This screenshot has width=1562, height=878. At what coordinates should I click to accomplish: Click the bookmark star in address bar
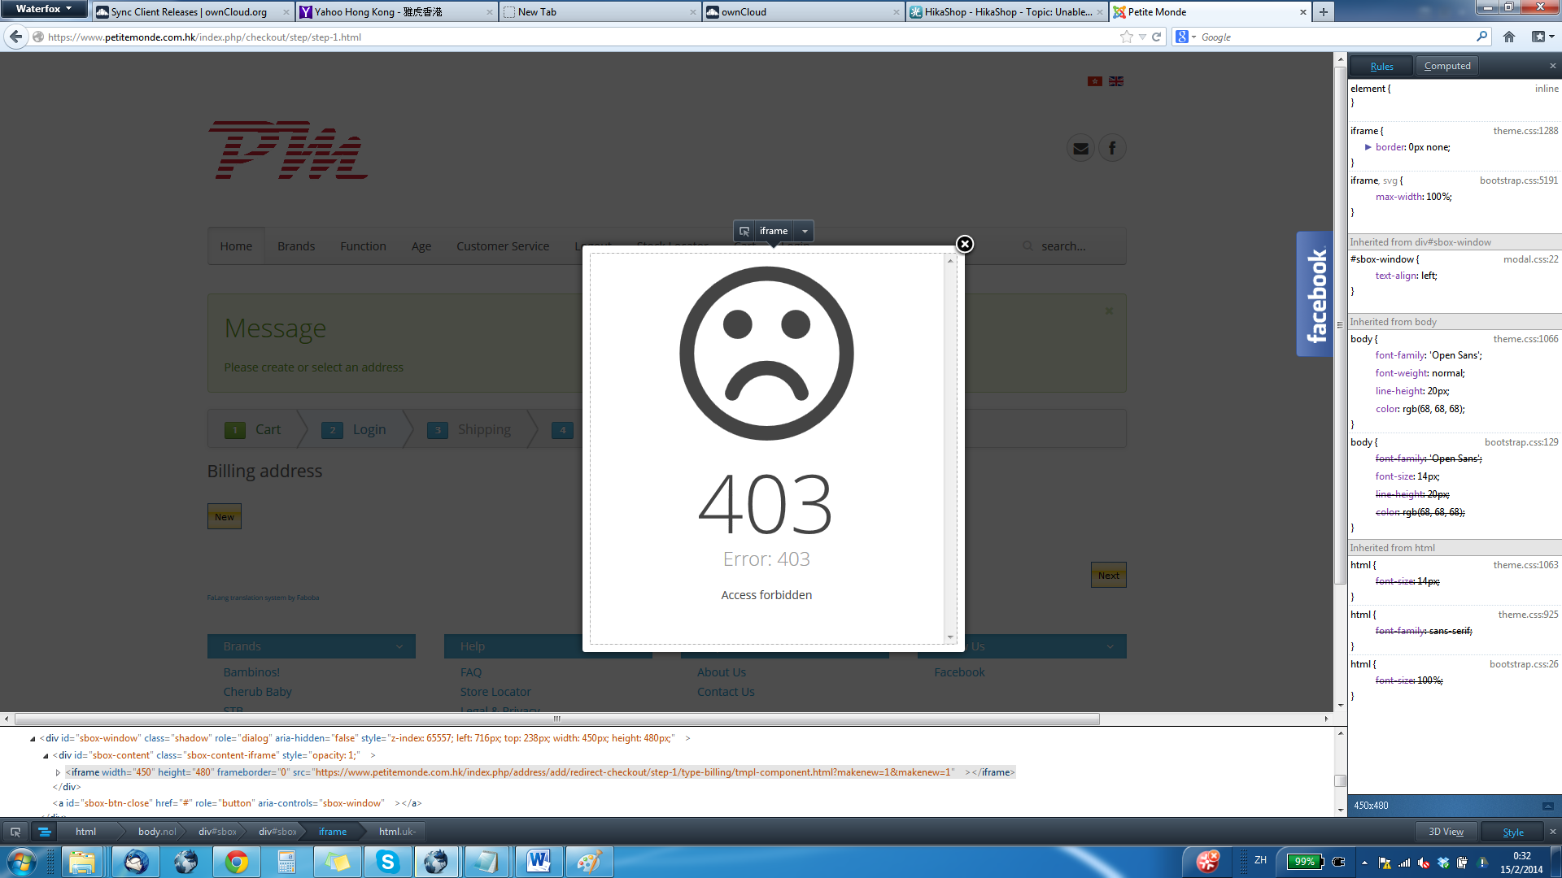coord(1126,37)
